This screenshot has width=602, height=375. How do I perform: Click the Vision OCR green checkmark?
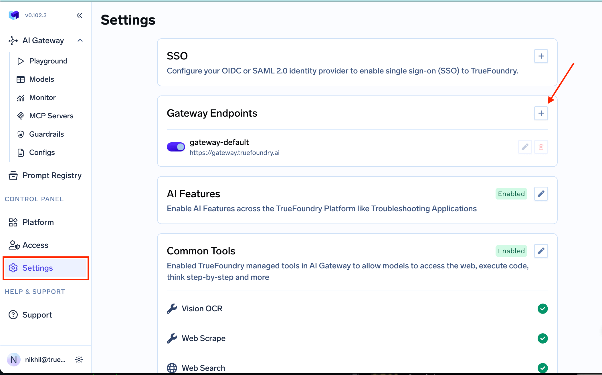click(x=542, y=309)
